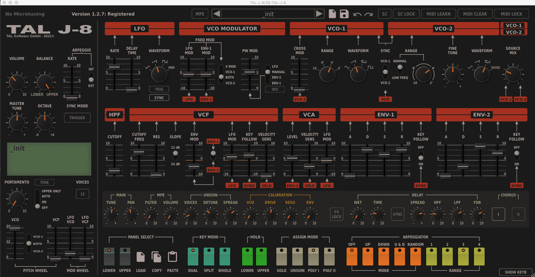Open the _init preset name dropdown
Screen dimensions: 535x277
pos(269,14)
